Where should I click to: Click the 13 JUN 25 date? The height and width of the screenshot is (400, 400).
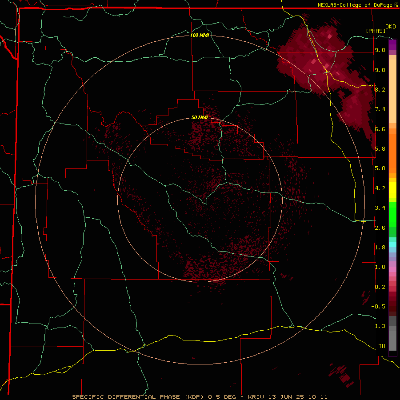pos(286,397)
